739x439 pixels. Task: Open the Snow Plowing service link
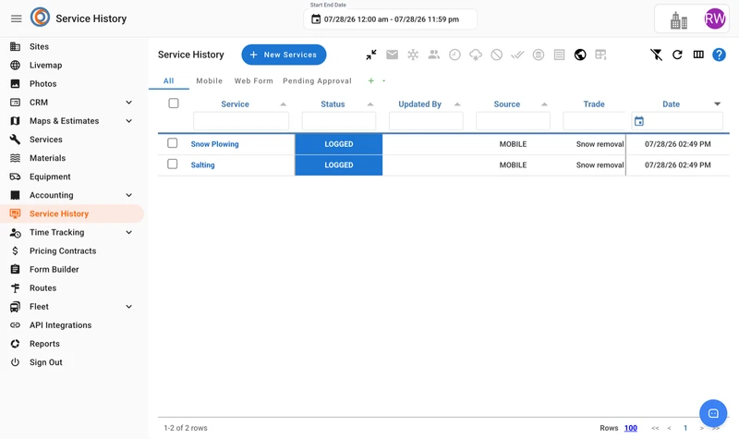tap(214, 144)
